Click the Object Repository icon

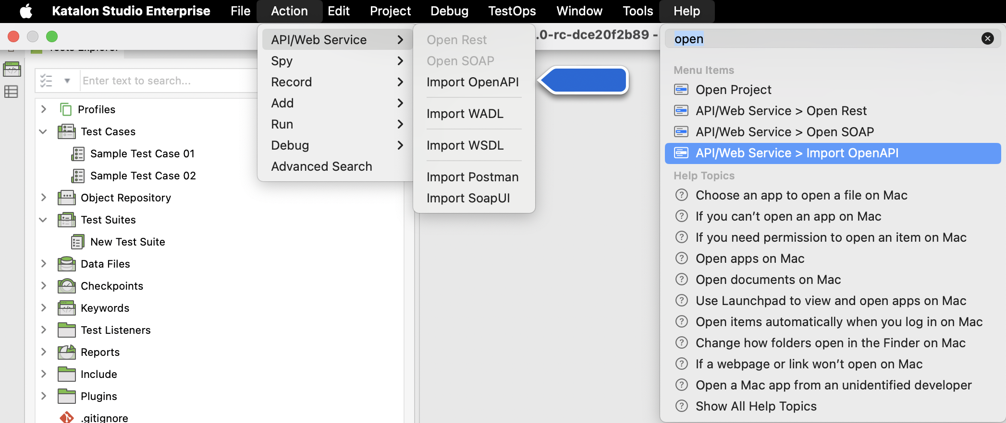(66, 197)
